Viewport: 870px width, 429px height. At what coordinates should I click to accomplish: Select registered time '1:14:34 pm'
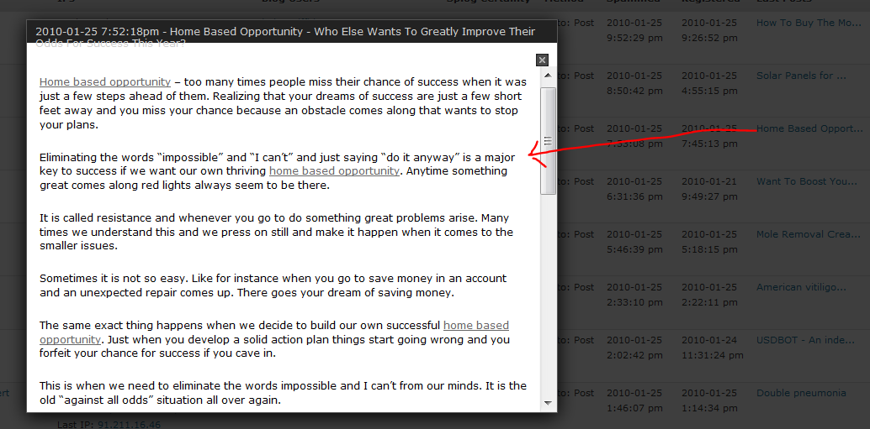(709, 409)
